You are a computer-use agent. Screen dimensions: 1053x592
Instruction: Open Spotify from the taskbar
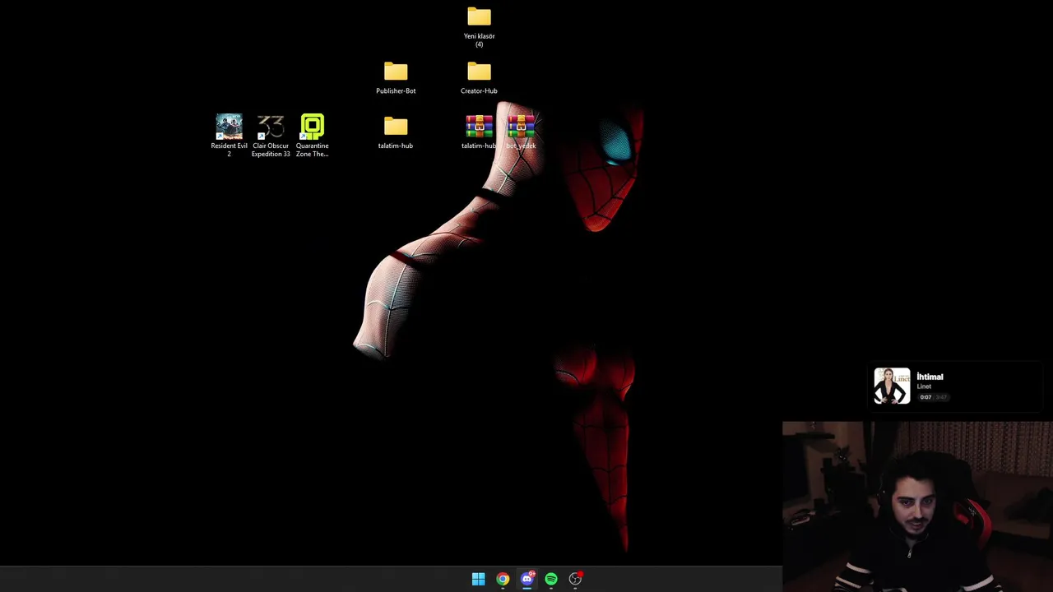(x=551, y=579)
